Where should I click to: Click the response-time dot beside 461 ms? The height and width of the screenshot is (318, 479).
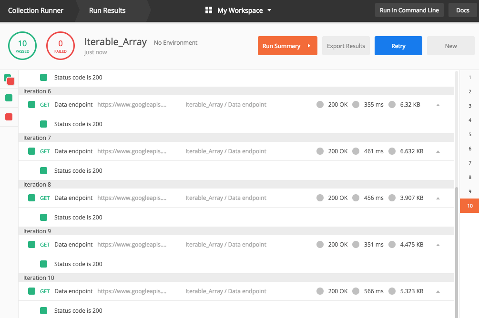point(356,151)
